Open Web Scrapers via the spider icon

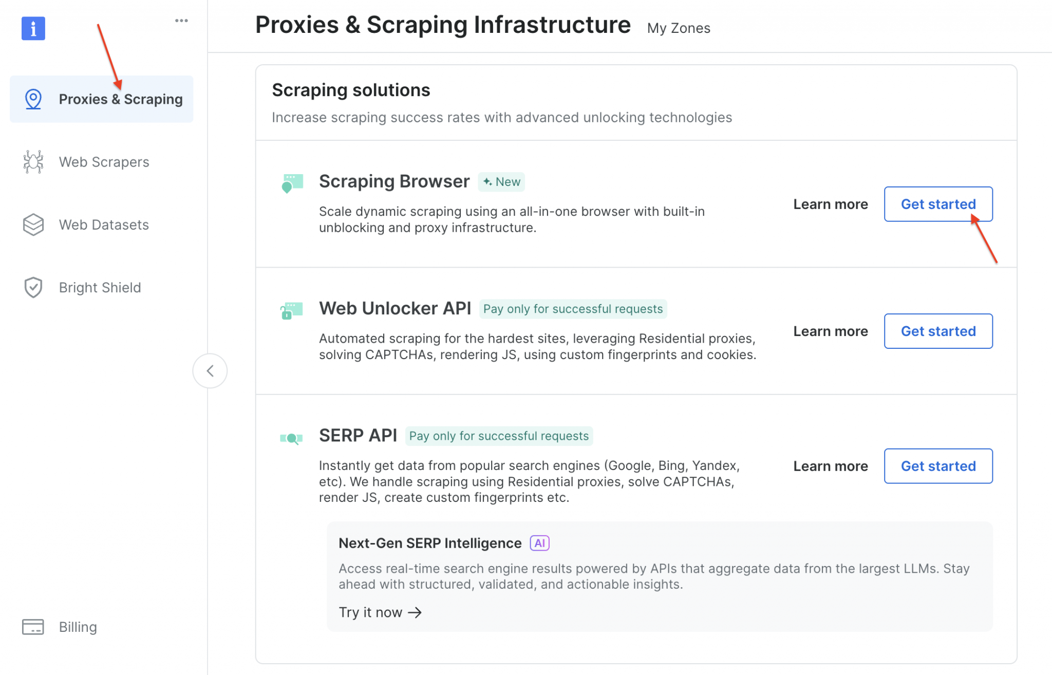pyautogui.click(x=33, y=161)
